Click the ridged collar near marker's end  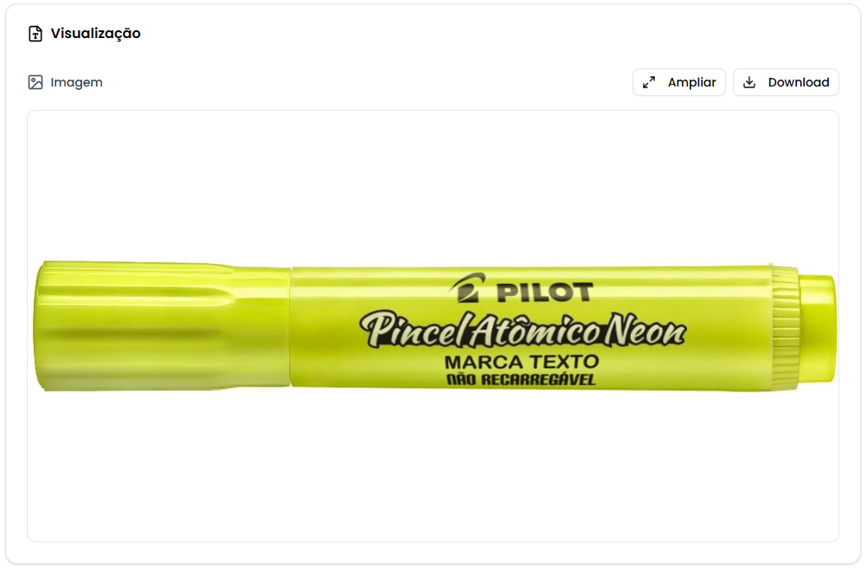pos(786,328)
